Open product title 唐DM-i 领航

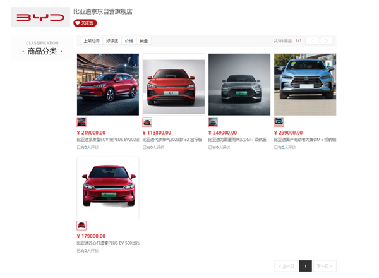point(305,140)
